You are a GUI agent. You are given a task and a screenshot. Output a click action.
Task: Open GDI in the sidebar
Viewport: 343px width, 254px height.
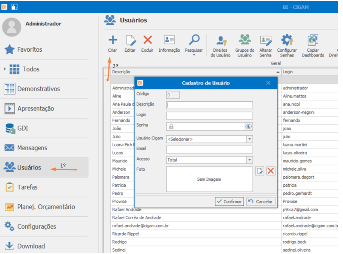[44, 128]
